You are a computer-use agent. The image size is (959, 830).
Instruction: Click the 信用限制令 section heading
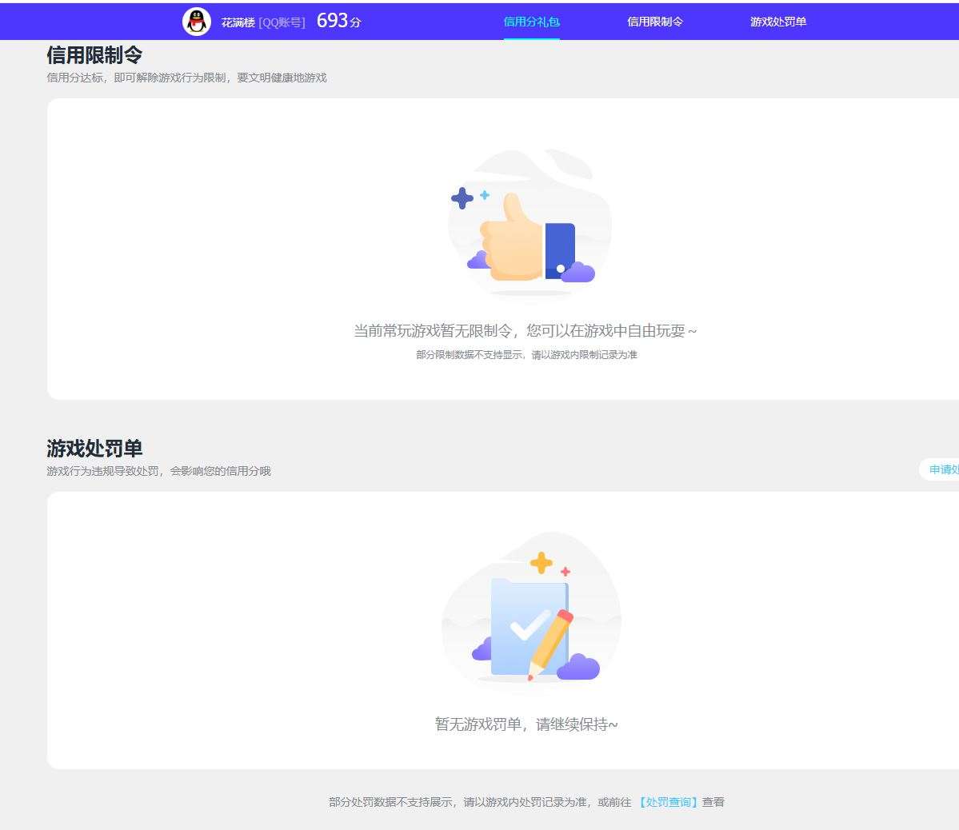point(95,55)
